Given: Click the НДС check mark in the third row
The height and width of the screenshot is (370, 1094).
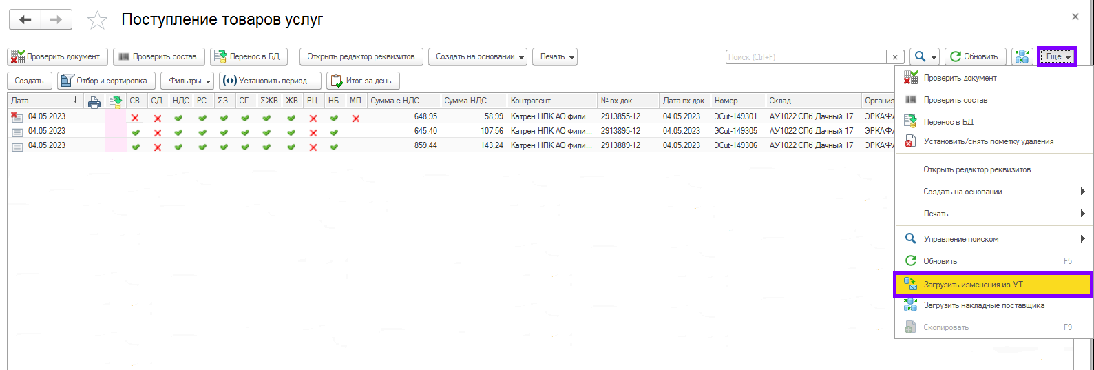Looking at the screenshot, I should (179, 147).
